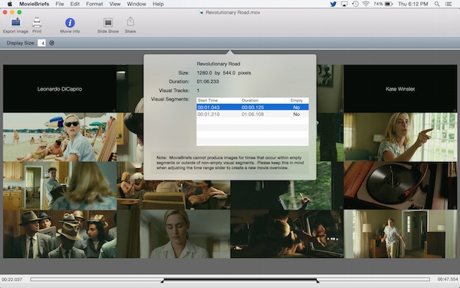Open Spotlight search icon
The height and width of the screenshot is (288, 460).
(437, 4)
